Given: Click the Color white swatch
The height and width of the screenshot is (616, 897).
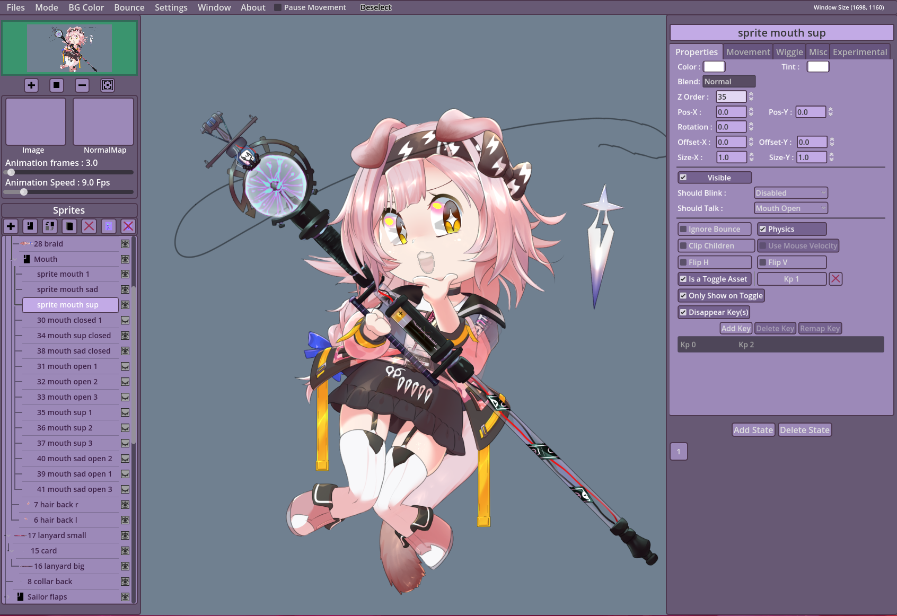Looking at the screenshot, I should (x=714, y=67).
